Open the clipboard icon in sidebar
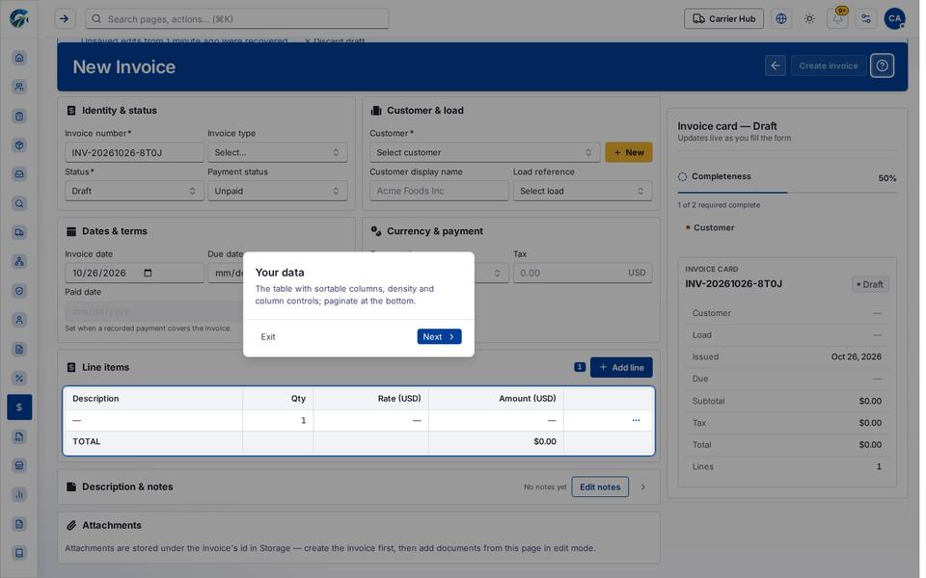This screenshot has width=926, height=578. pyautogui.click(x=19, y=117)
